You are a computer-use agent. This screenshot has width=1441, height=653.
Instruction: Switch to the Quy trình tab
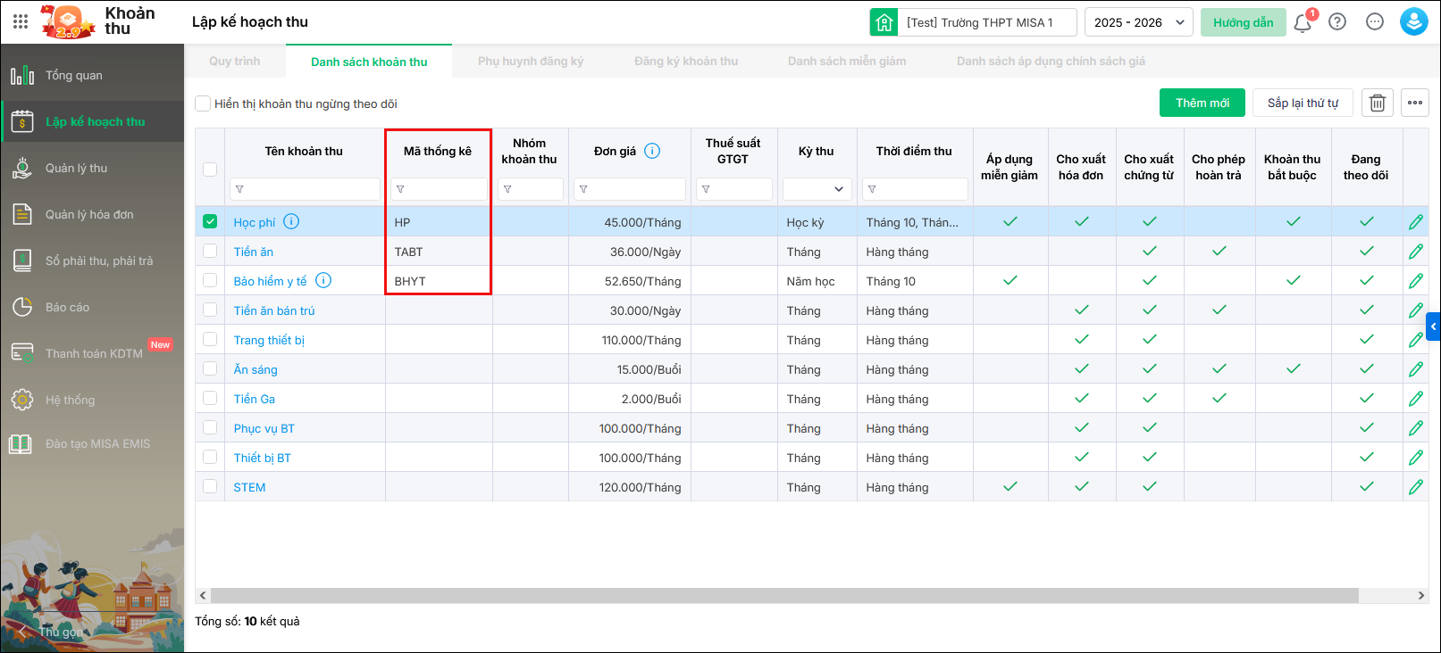[x=235, y=62]
